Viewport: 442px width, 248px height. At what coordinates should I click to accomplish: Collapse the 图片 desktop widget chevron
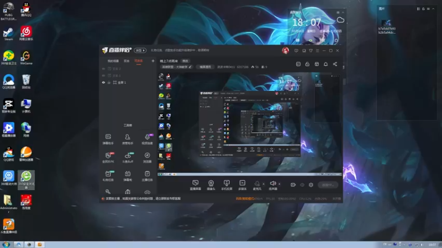point(433,9)
